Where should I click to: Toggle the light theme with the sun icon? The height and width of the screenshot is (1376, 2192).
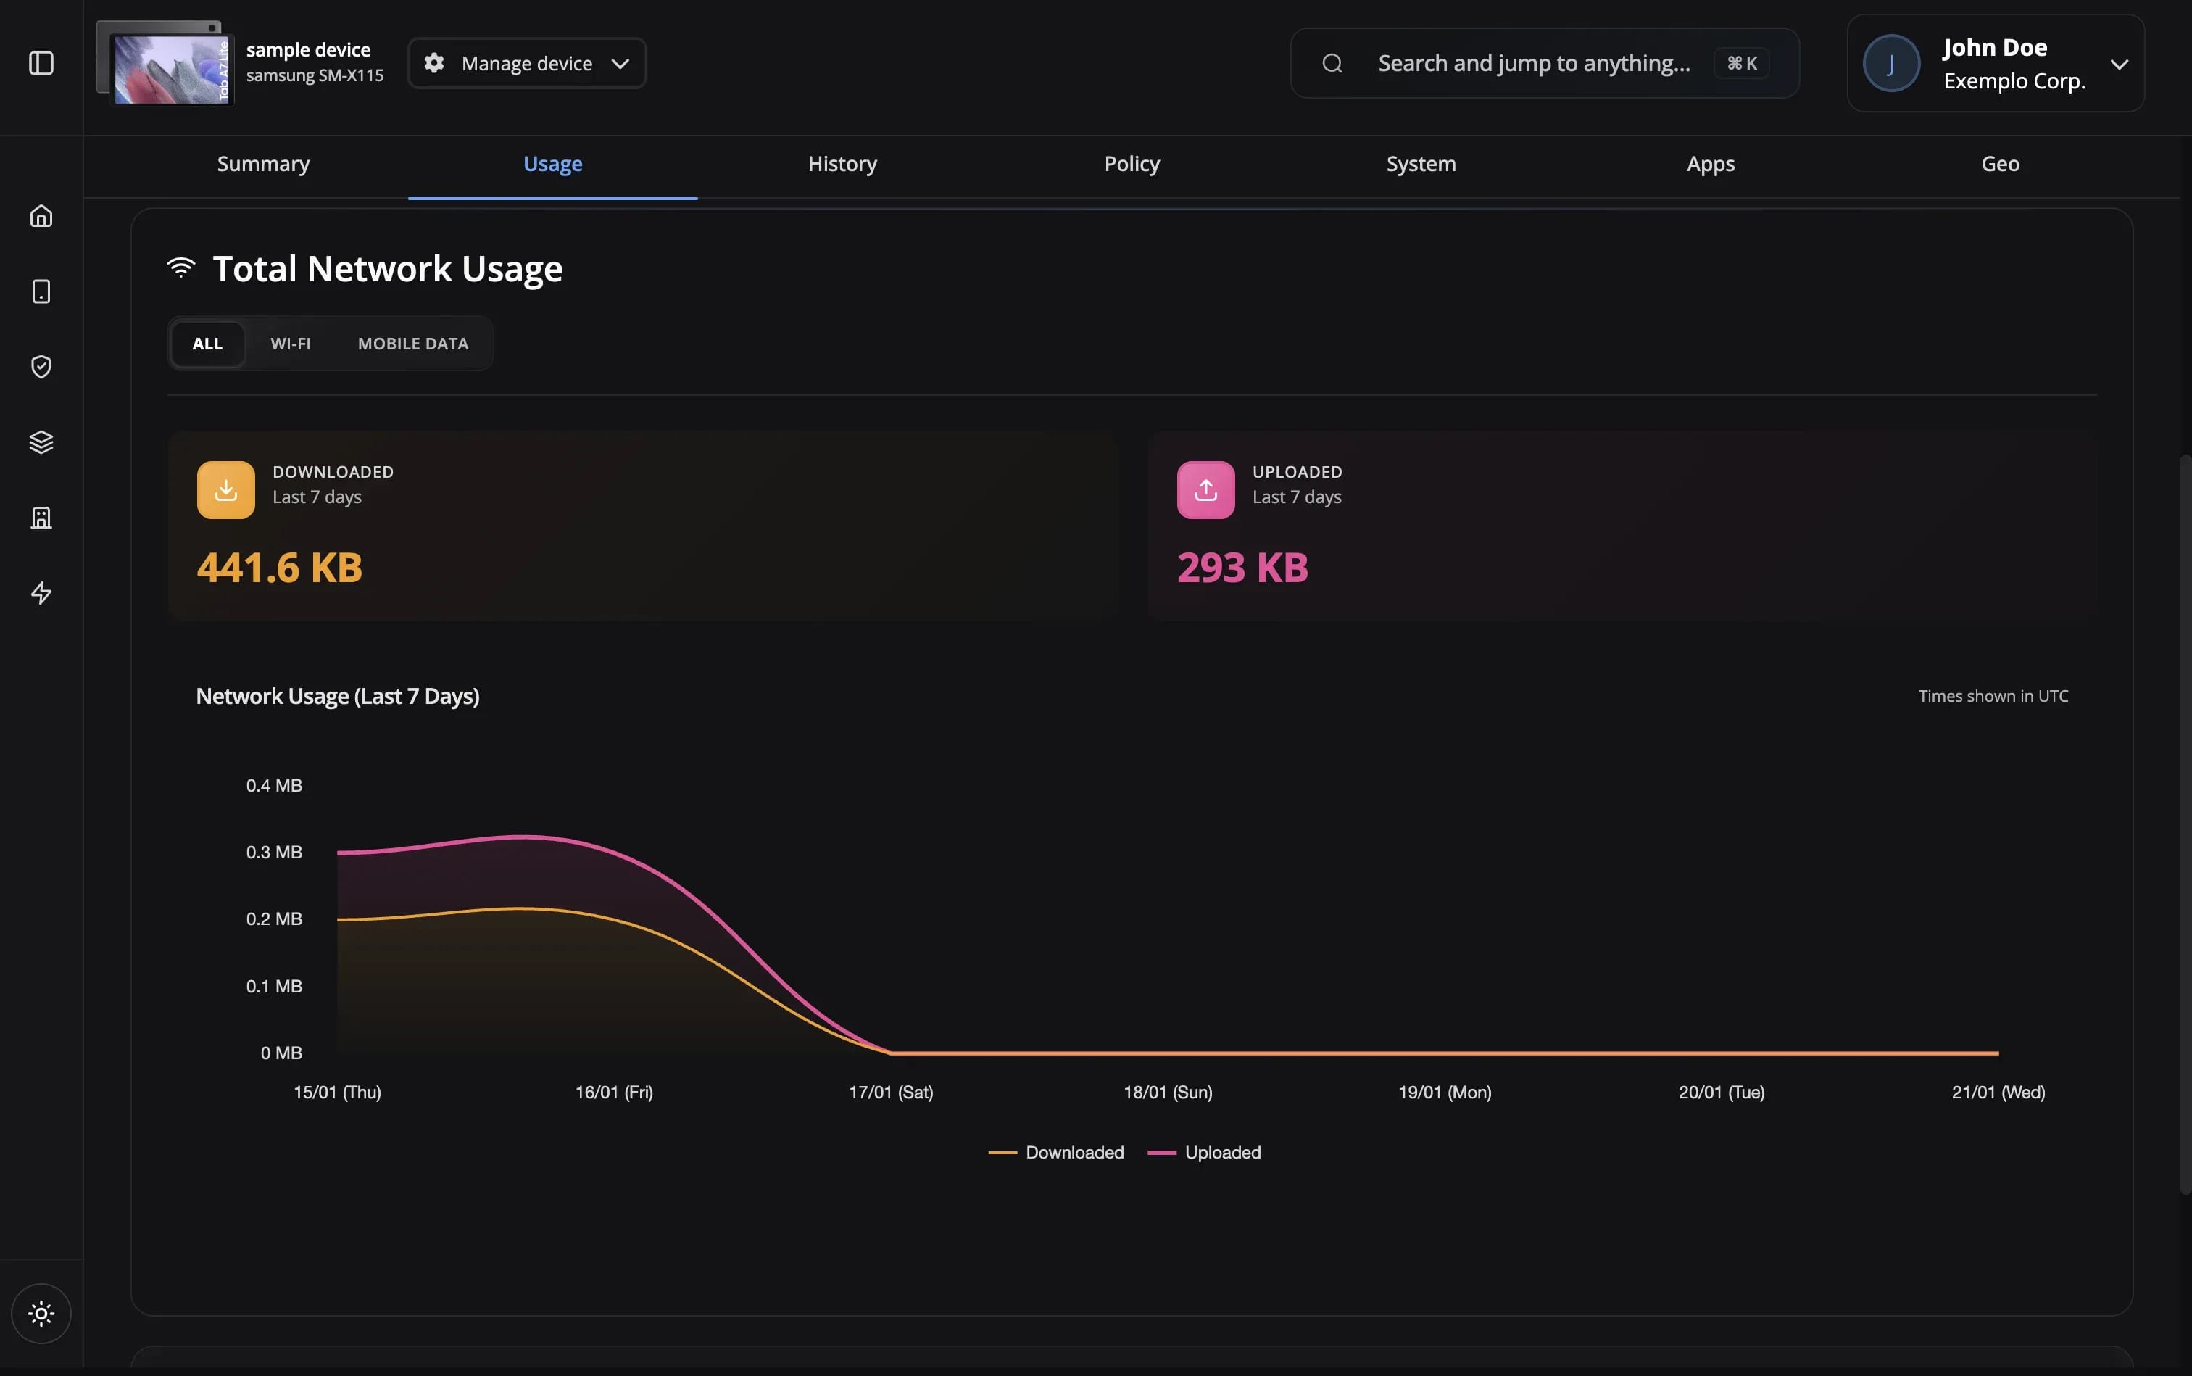click(x=41, y=1312)
